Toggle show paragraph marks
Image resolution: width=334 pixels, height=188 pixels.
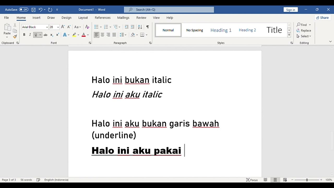148,27
